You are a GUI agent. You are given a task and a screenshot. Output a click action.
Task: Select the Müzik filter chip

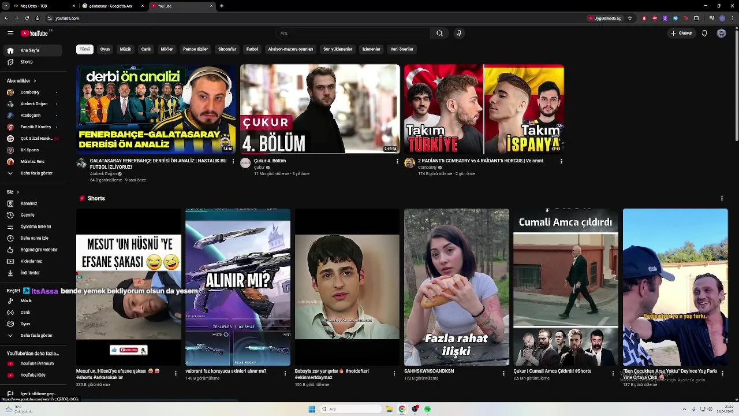click(x=125, y=49)
